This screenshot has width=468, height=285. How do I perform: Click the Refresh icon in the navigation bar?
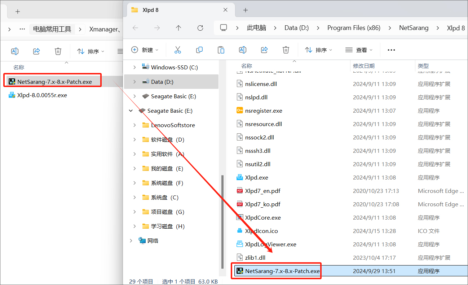tap(200, 28)
